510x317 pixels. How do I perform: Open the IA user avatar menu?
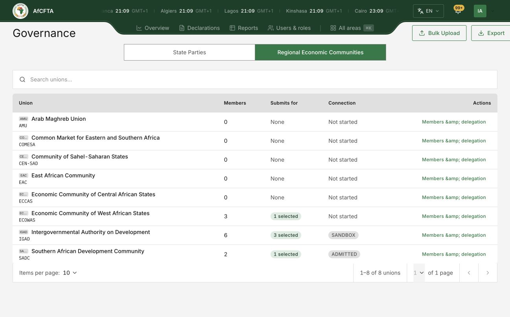click(x=480, y=11)
